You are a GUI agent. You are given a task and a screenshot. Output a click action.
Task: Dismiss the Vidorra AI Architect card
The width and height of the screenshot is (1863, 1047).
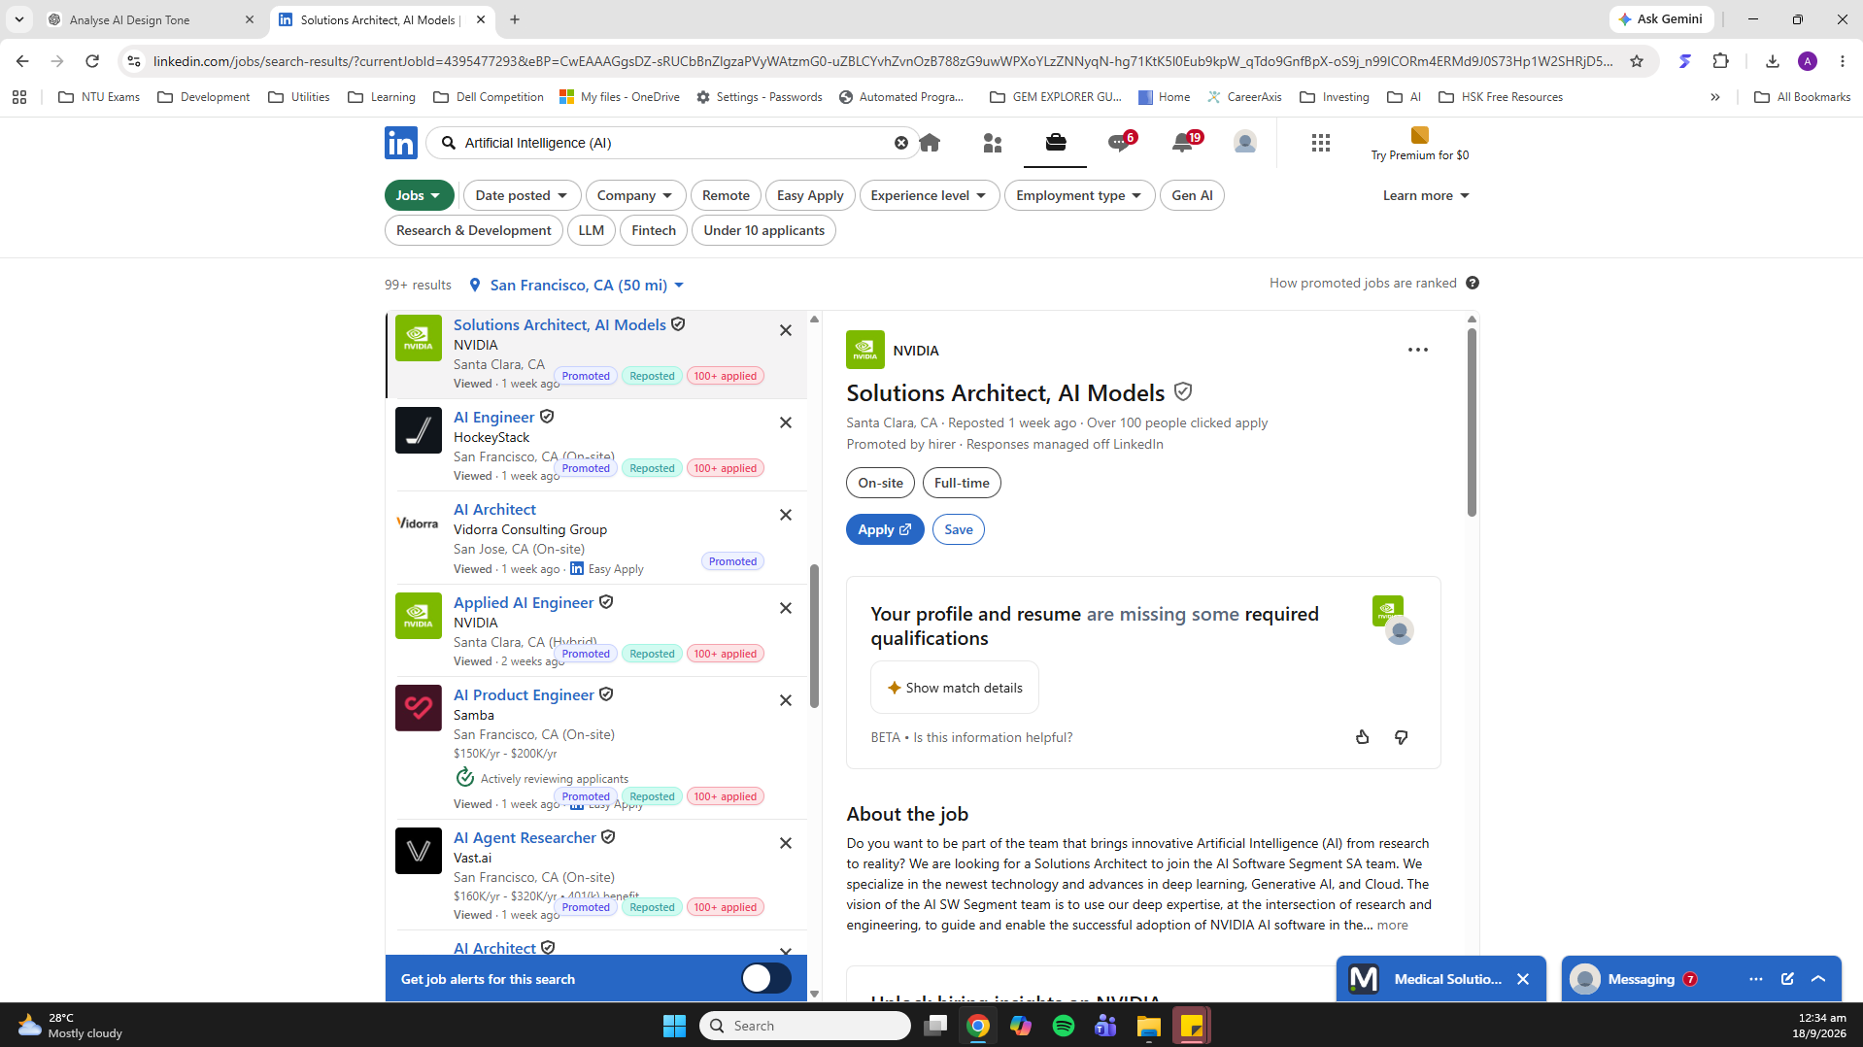[x=786, y=515]
